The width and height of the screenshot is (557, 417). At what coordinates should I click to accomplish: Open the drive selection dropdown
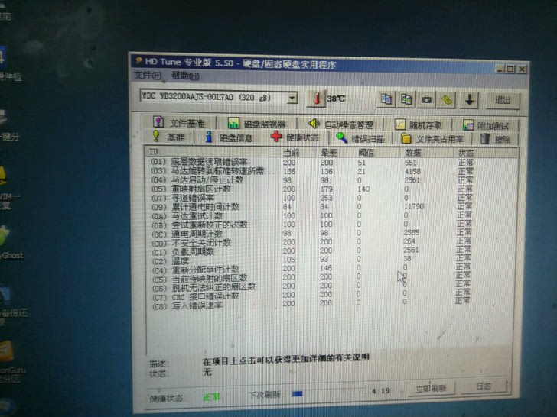pos(292,98)
